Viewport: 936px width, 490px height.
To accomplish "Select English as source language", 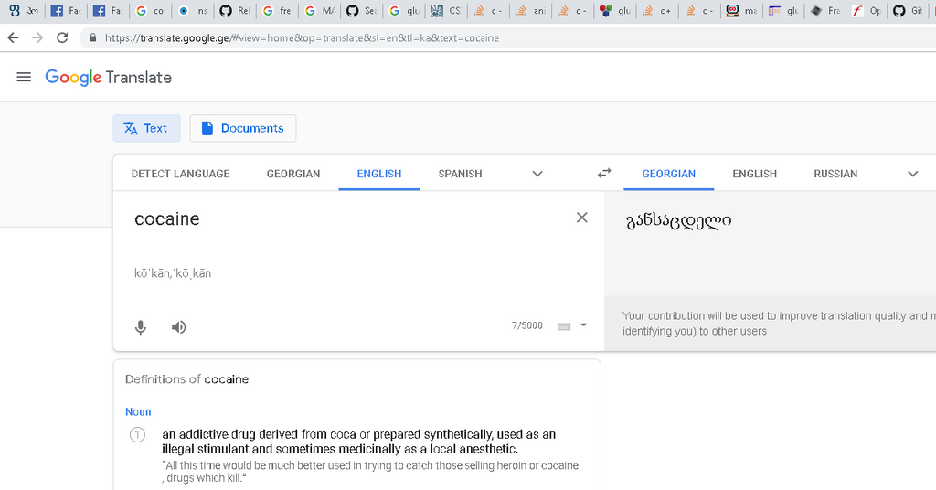I will click(x=379, y=174).
